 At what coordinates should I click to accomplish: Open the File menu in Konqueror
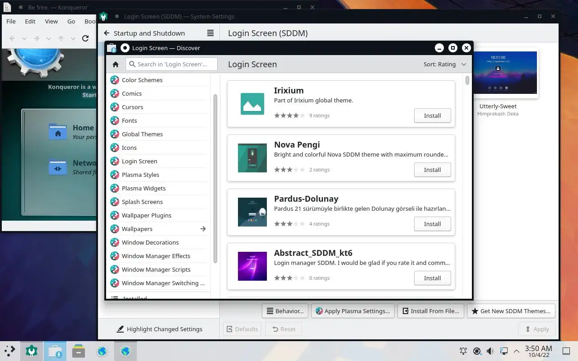tap(11, 21)
